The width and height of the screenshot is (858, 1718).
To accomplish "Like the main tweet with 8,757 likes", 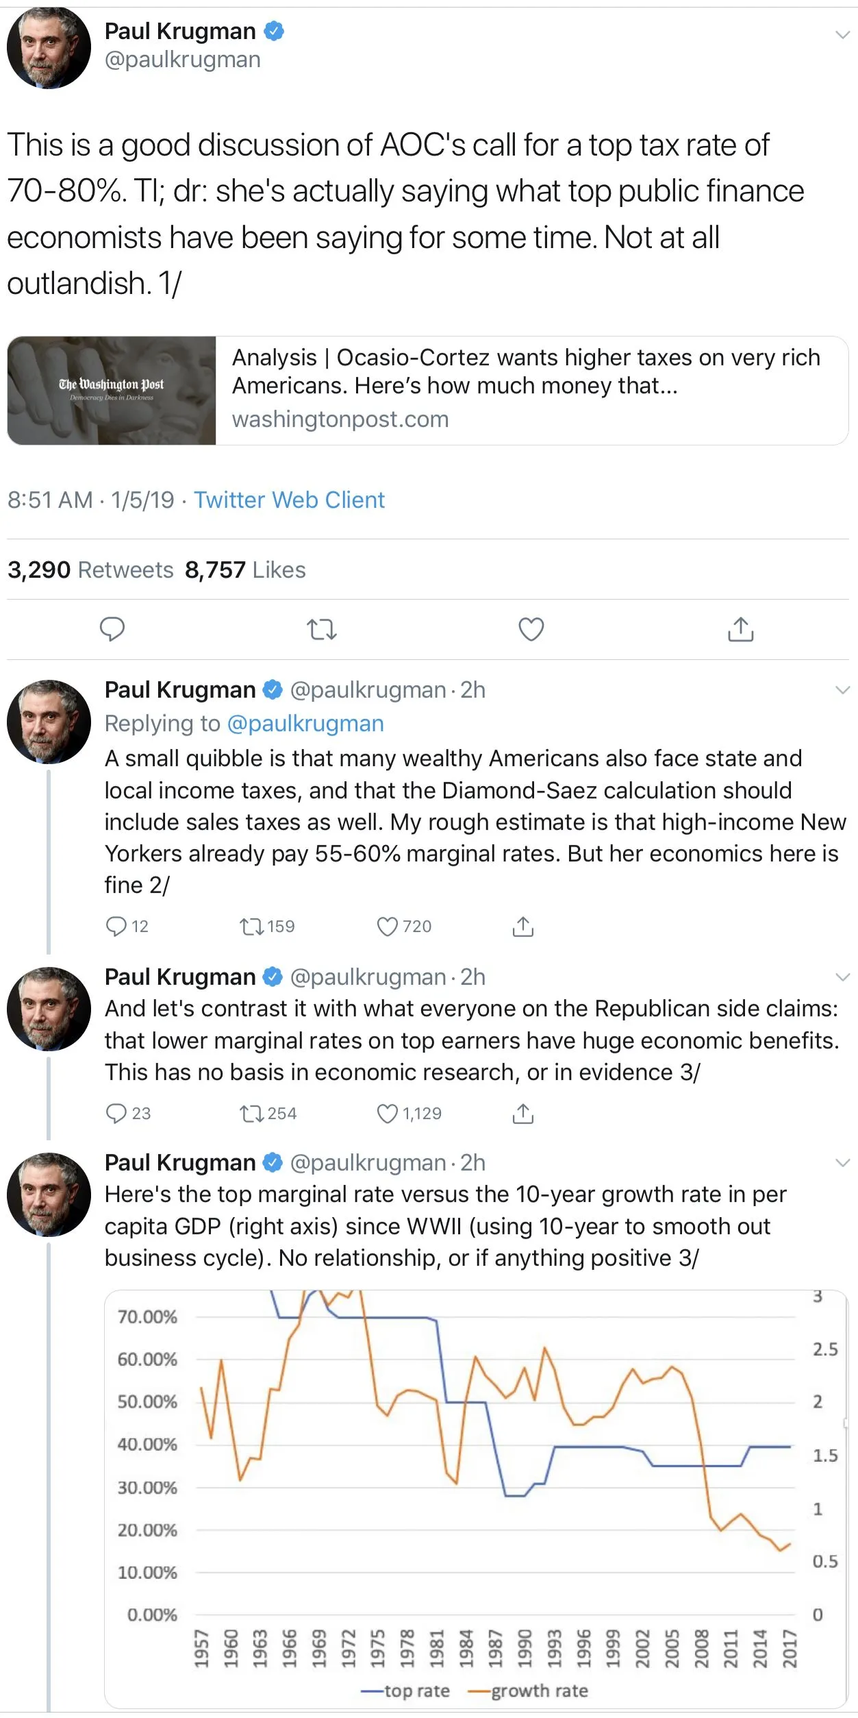I will point(531,629).
